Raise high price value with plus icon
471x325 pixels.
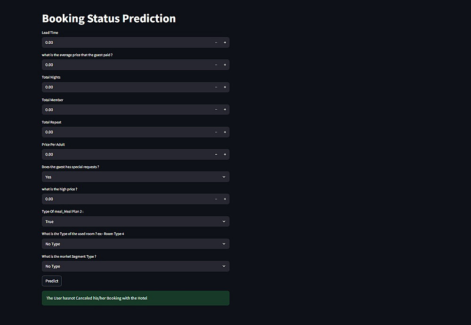point(225,199)
